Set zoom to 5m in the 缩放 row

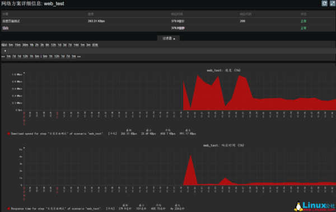[x=11, y=45]
